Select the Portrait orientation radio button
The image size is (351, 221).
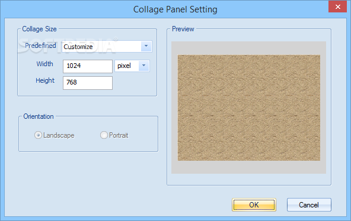point(104,135)
